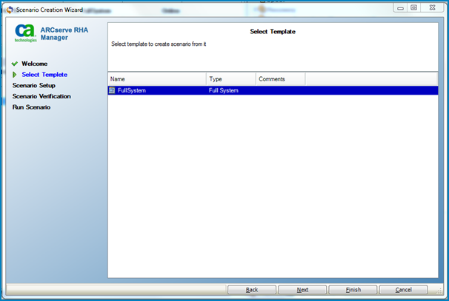
Task: Click the Scenario Verification step
Action: tap(41, 96)
